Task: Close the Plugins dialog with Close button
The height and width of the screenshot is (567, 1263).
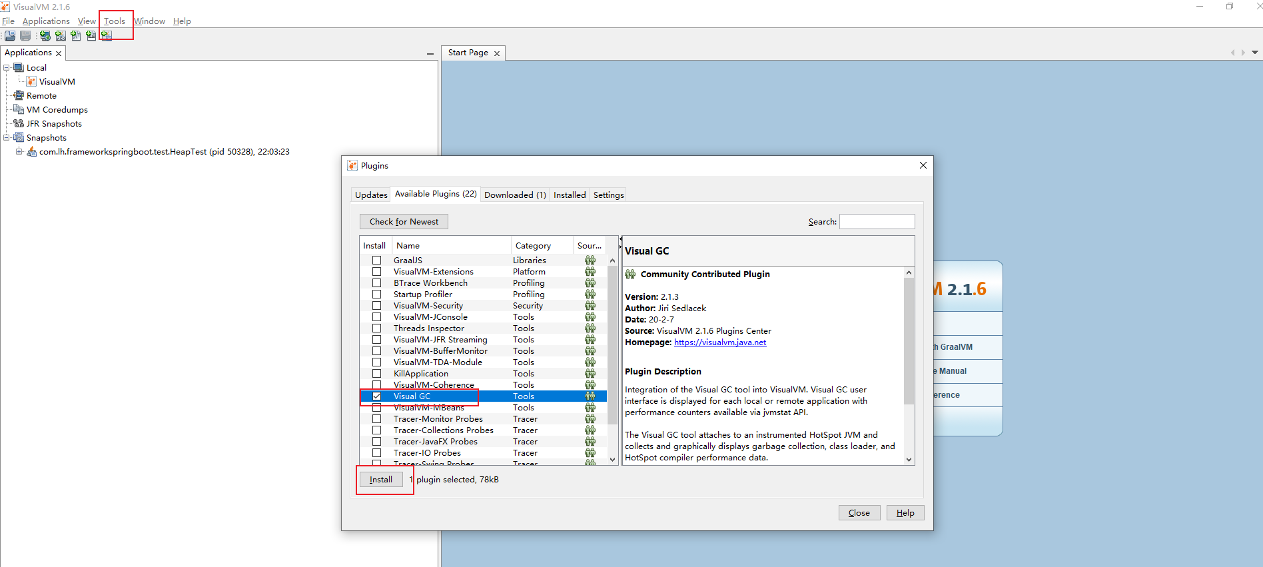Action: click(x=859, y=512)
